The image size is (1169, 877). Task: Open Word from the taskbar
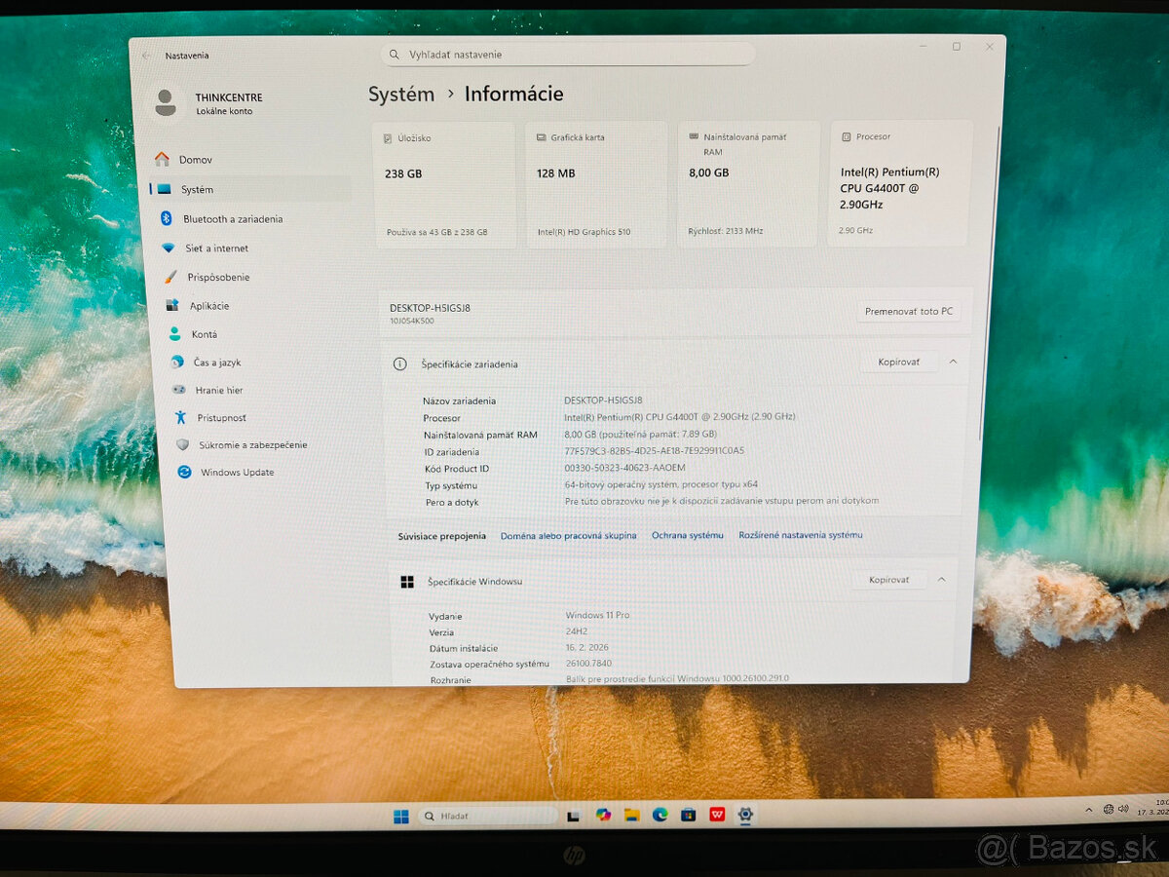coord(718,816)
